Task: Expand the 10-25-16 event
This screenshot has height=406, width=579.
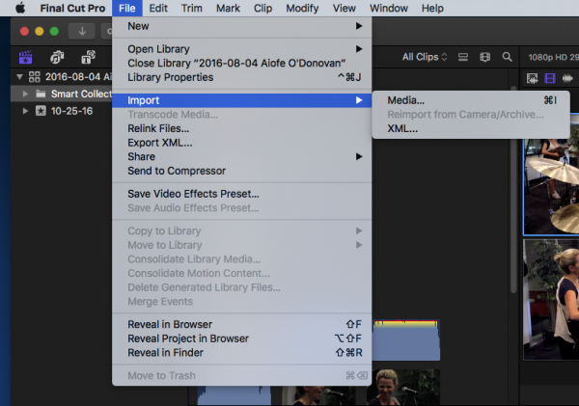Action: click(x=26, y=111)
